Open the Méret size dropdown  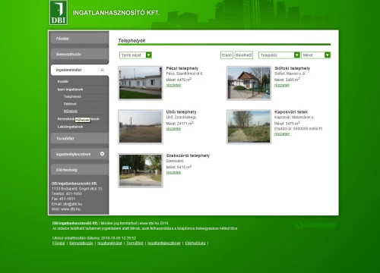coord(316,55)
